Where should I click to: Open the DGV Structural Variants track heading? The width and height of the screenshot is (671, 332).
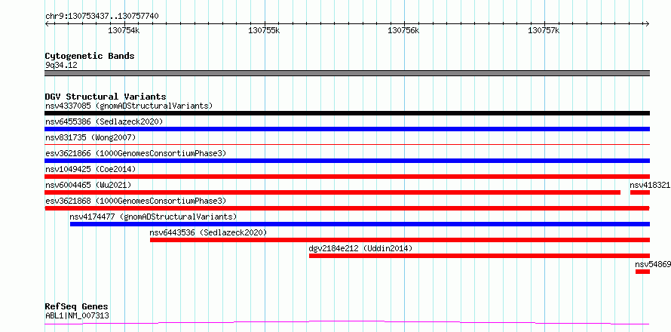coord(106,97)
